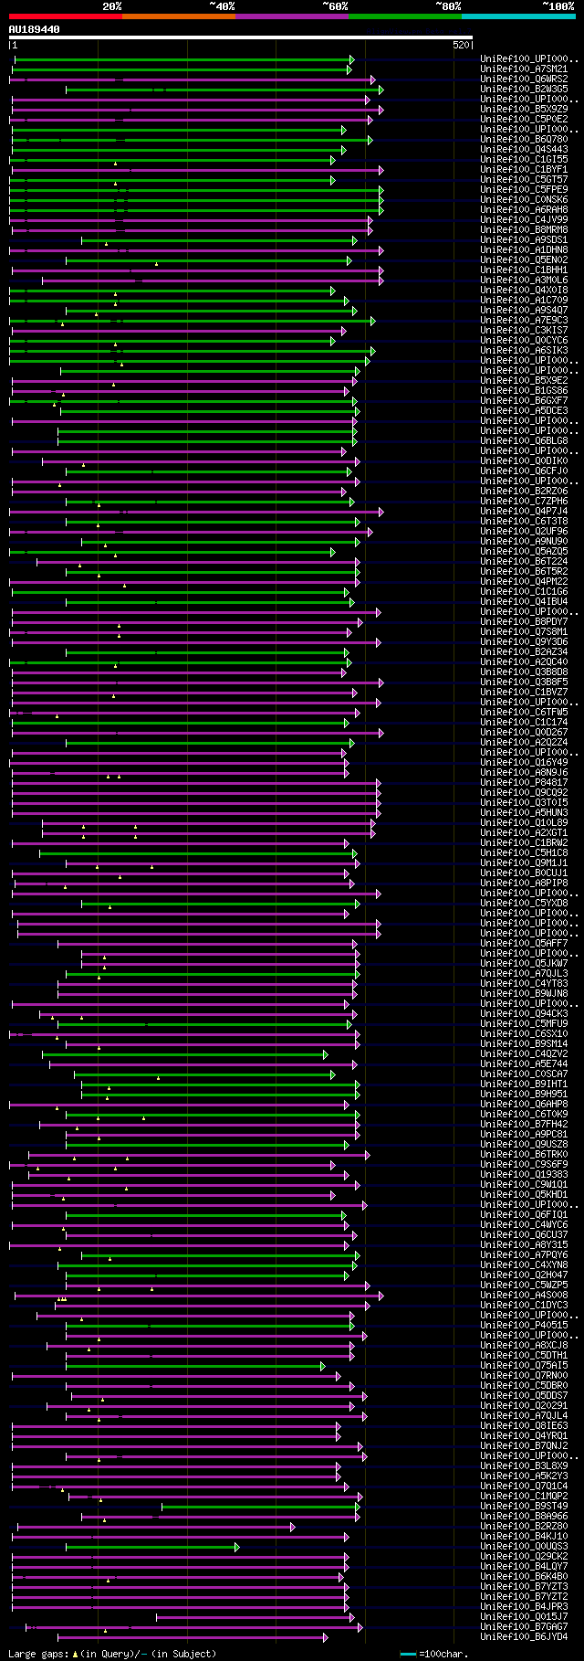Select the UniRef100_B2RZ80 label
The height and width of the screenshot is (1661, 584).
(x=524, y=1527)
